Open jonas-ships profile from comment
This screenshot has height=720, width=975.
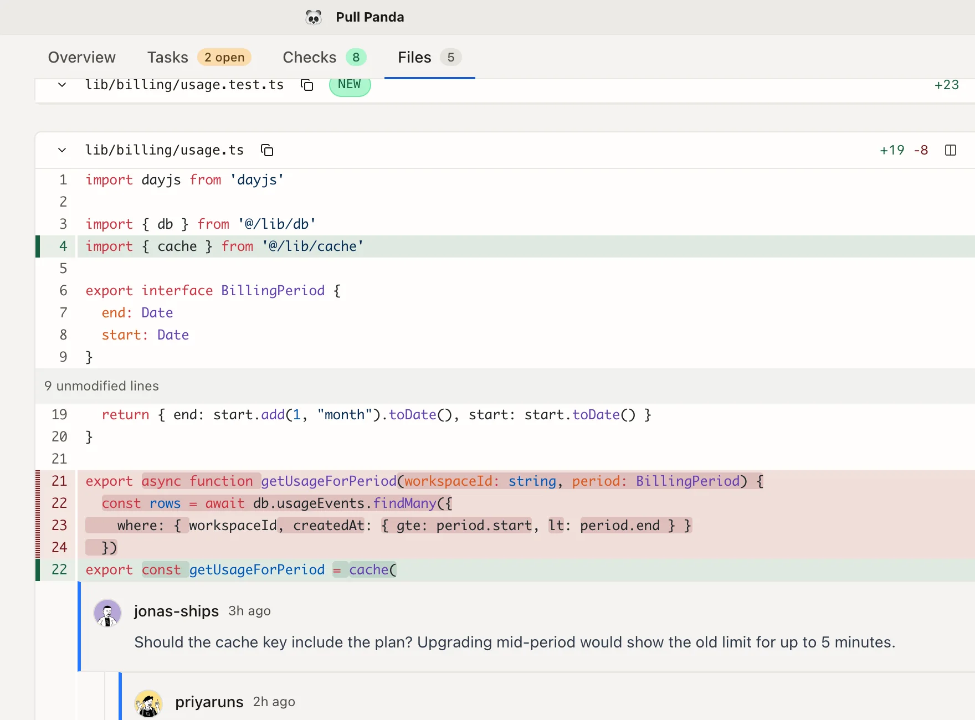point(176,611)
